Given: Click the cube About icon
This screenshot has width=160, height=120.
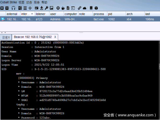Looking at the screenshot, I should [96, 8].
